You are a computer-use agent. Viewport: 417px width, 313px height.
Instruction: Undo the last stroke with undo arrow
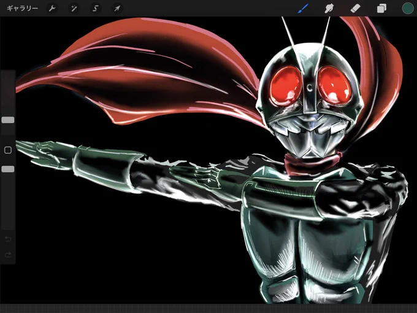pos(8,239)
